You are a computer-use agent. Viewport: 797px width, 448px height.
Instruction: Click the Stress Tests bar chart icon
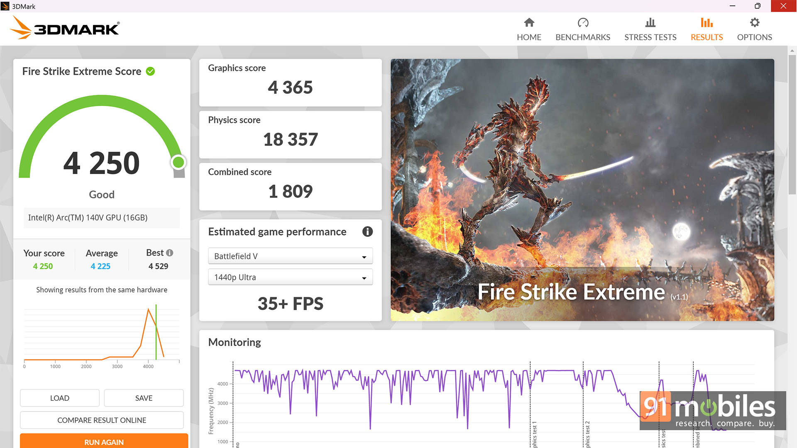(x=650, y=22)
